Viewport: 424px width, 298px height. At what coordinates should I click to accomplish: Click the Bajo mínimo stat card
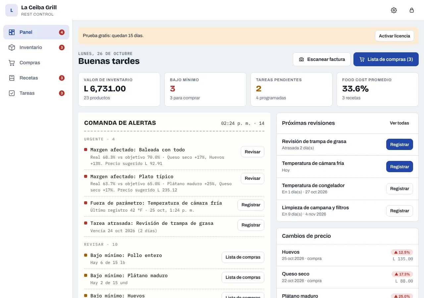(x=205, y=89)
